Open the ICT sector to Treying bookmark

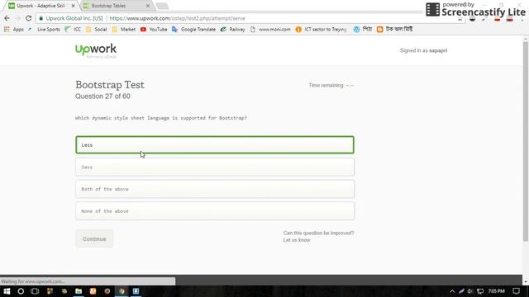click(322, 30)
